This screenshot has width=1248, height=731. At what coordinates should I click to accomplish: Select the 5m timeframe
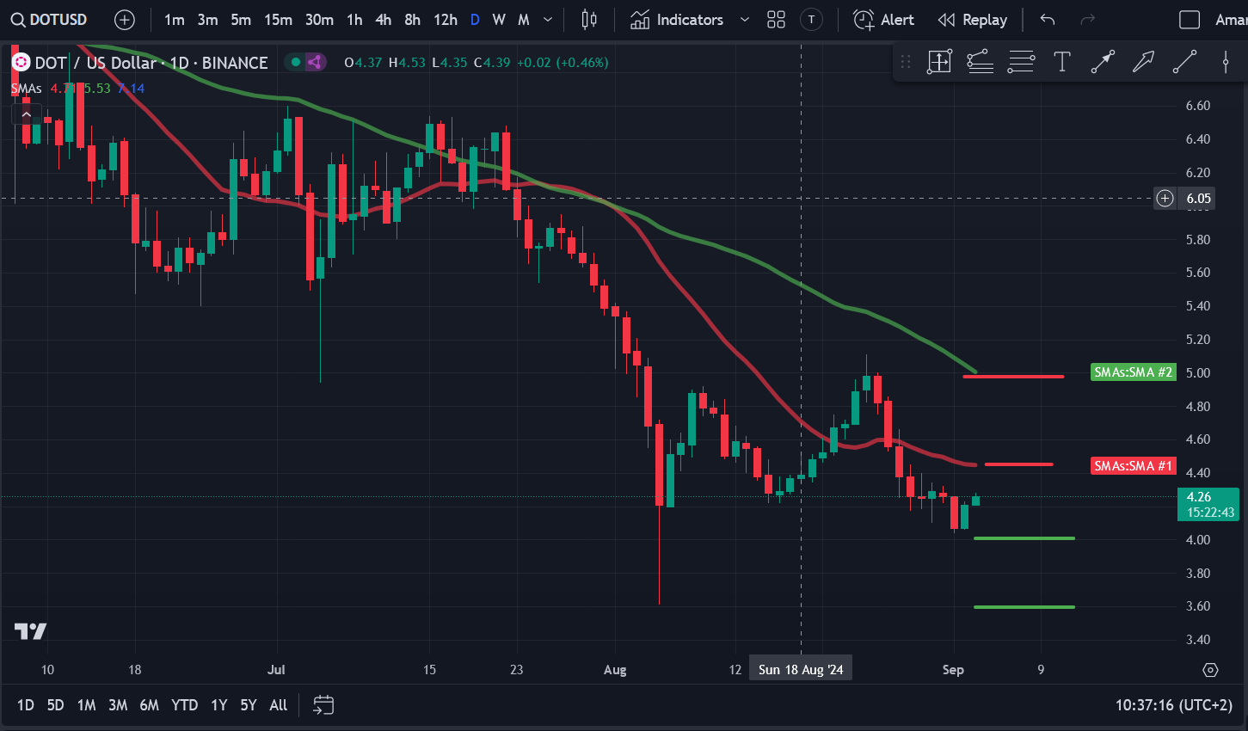[241, 20]
